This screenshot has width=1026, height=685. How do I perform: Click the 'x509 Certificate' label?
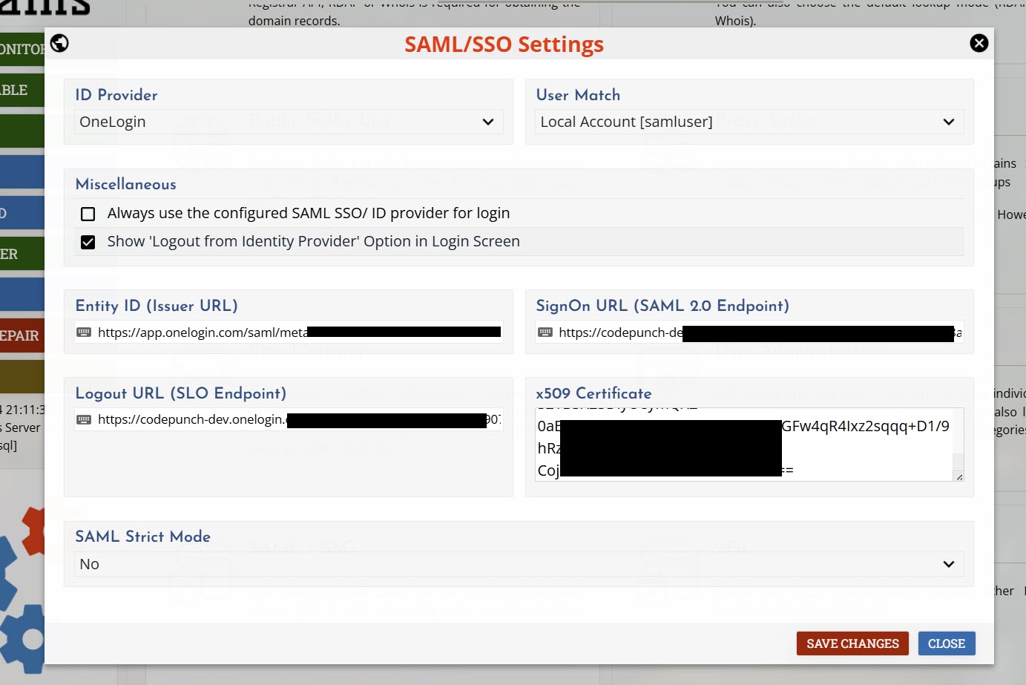(593, 393)
